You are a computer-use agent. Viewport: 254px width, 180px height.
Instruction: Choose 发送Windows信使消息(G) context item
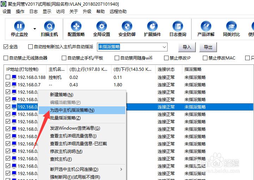[82, 128]
